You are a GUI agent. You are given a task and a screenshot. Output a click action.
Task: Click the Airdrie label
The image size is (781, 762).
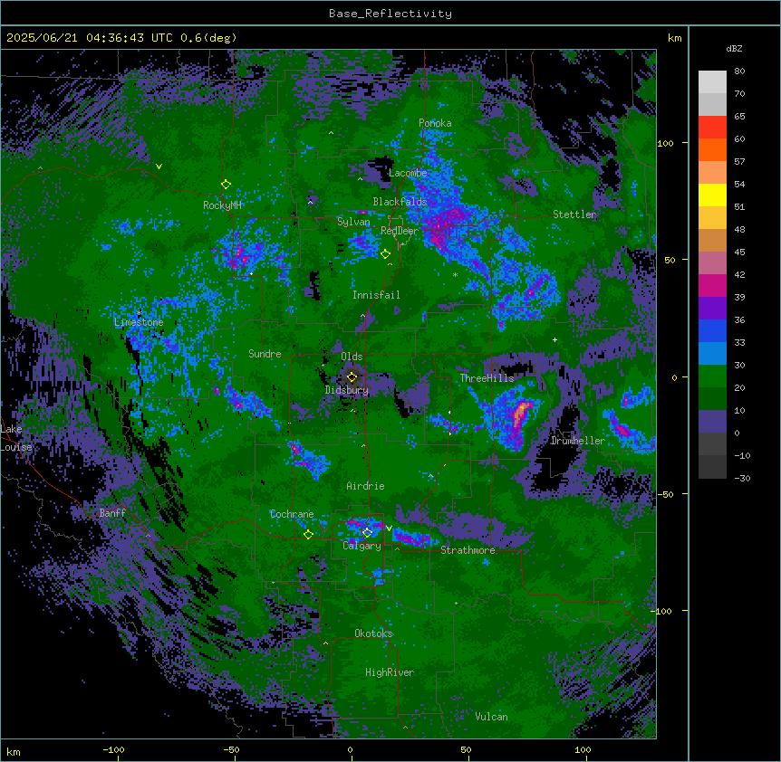pyautogui.click(x=365, y=486)
